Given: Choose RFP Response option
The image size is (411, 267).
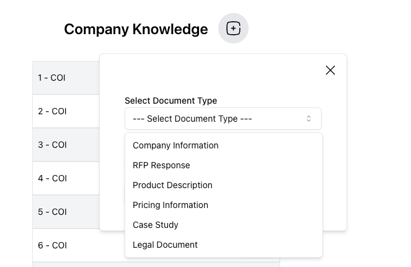Looking at the screenshot, I should click(224, 165).
